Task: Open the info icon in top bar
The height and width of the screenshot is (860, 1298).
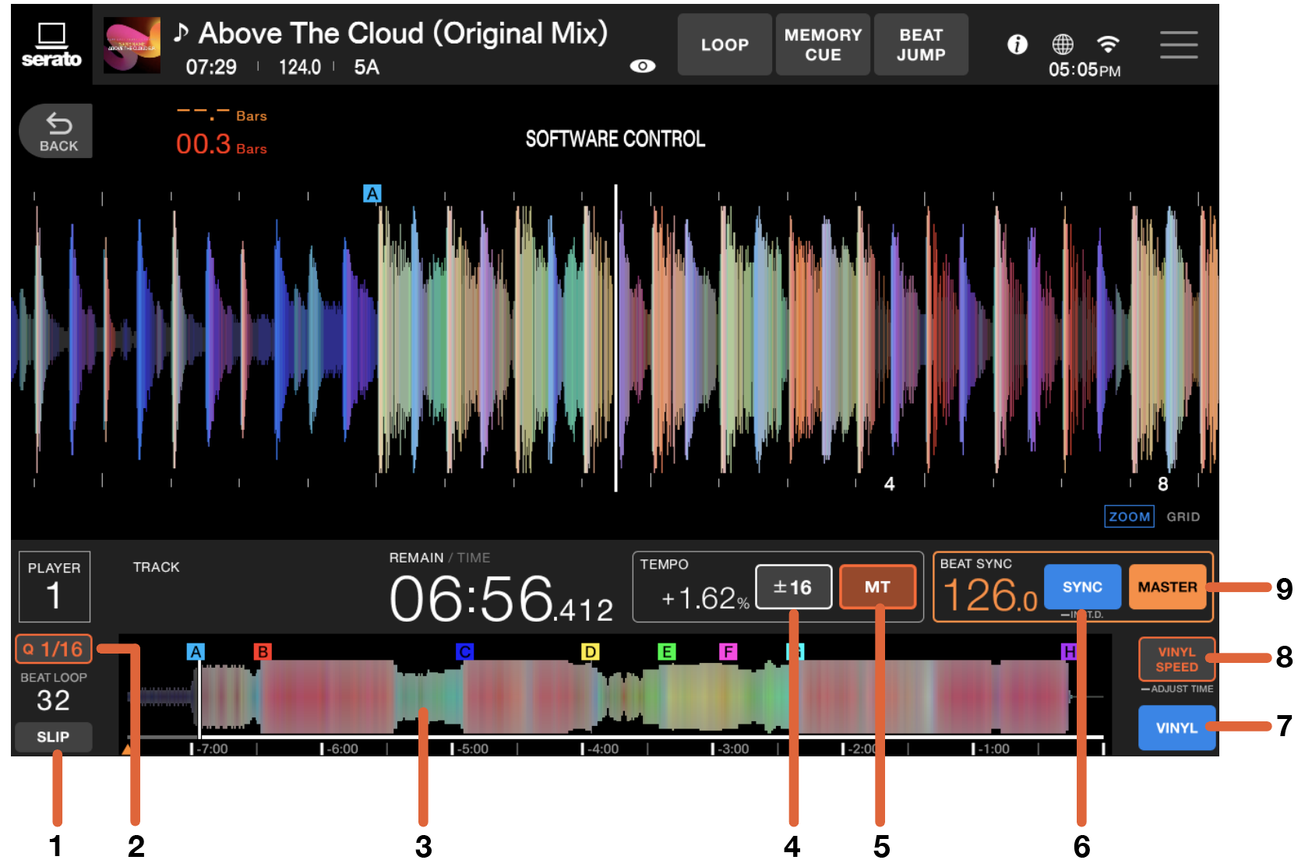Action: pos(1017,44)
